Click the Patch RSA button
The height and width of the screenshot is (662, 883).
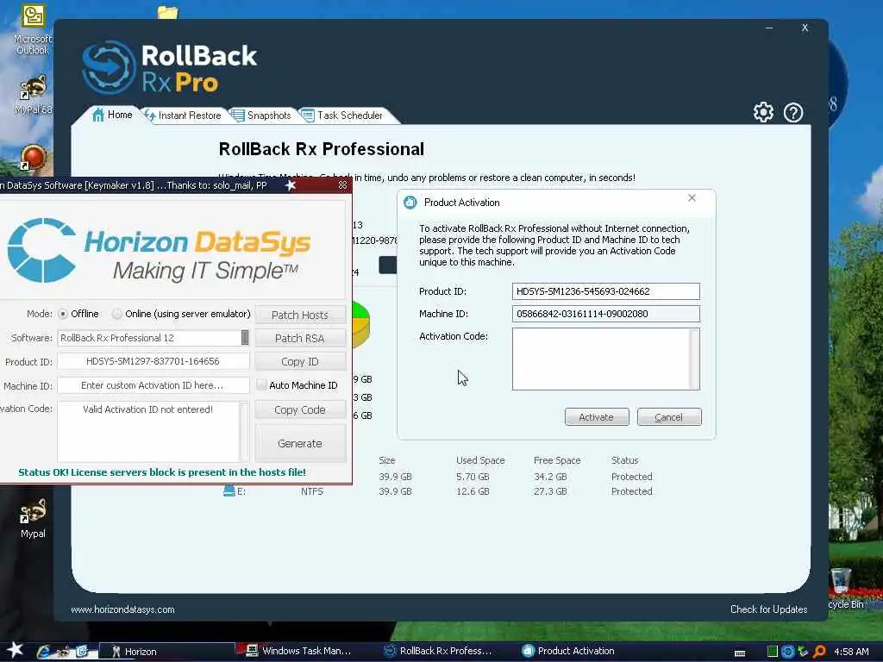tap(299, 338)
